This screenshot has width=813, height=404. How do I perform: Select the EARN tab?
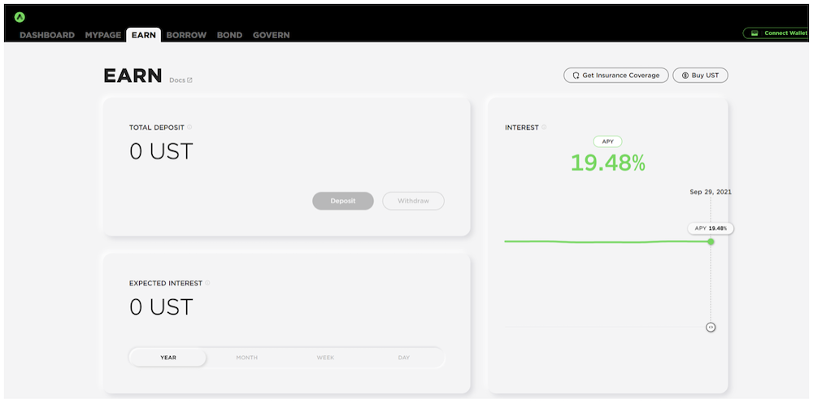coord(144,35)
